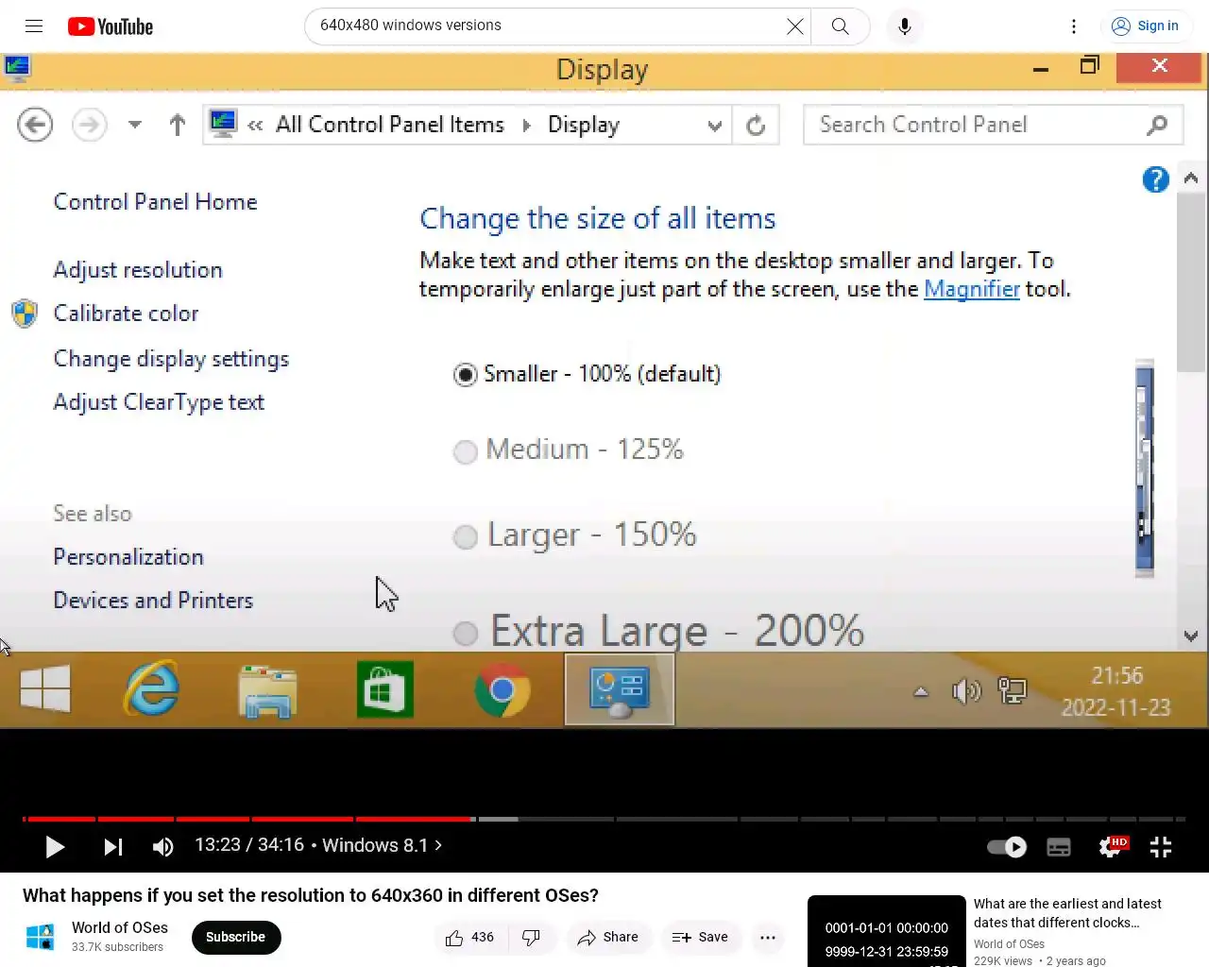The width and height of the screenshot is (1209, 967).
Task: Click the scroll up arrow of Display window
Action: click(x=1191, y=178)
